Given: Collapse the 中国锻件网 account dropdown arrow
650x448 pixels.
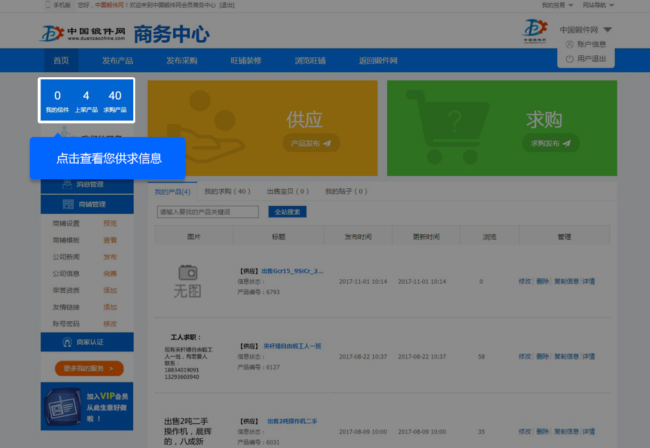Looking at the screenshot, I should [607, 30].
